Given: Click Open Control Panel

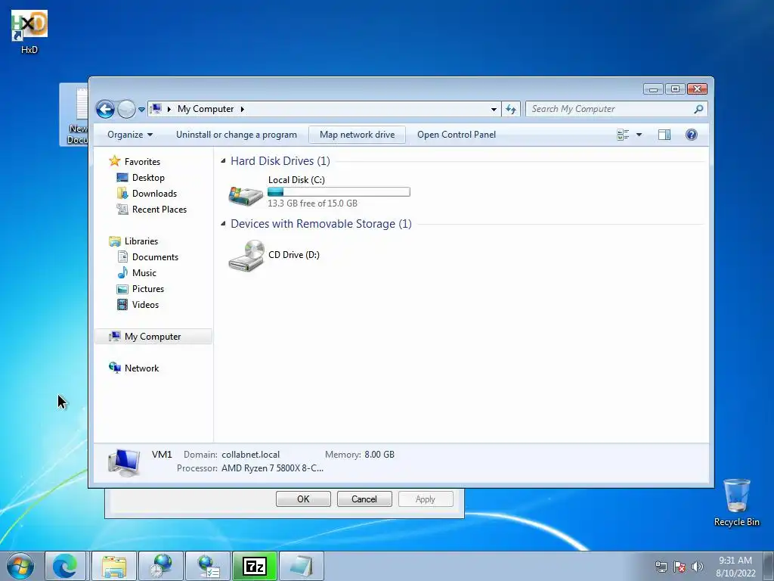Looking at the screenshot, I should click(457, 135).
